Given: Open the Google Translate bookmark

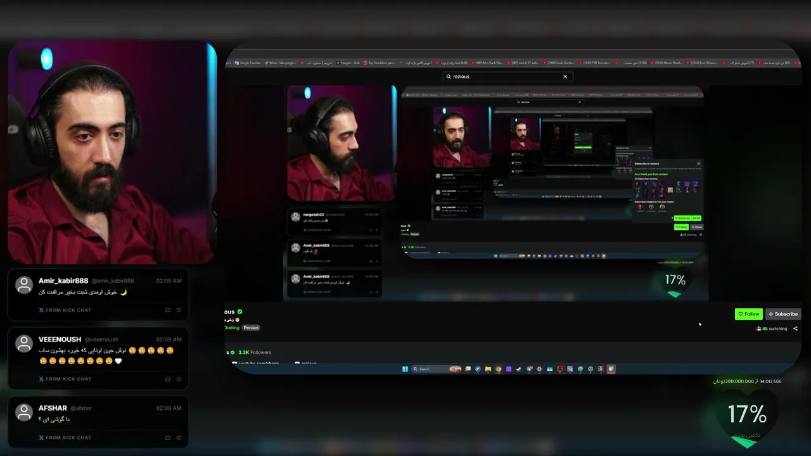Looking at the screenshot, I should point(248,63).
